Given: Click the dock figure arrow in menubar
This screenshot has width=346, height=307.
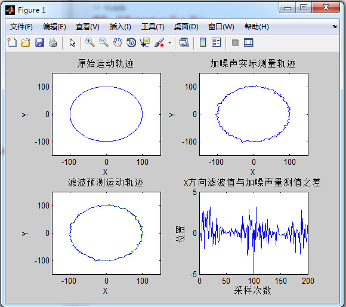Looking at the screenshot, I should point(334,26).
